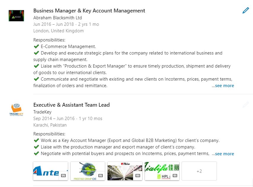Image resolution: width=253 pixels, height=187 pixels.
Task: Click the Executive & Assistant Team Lead title
Action: (x=71, y=105)
